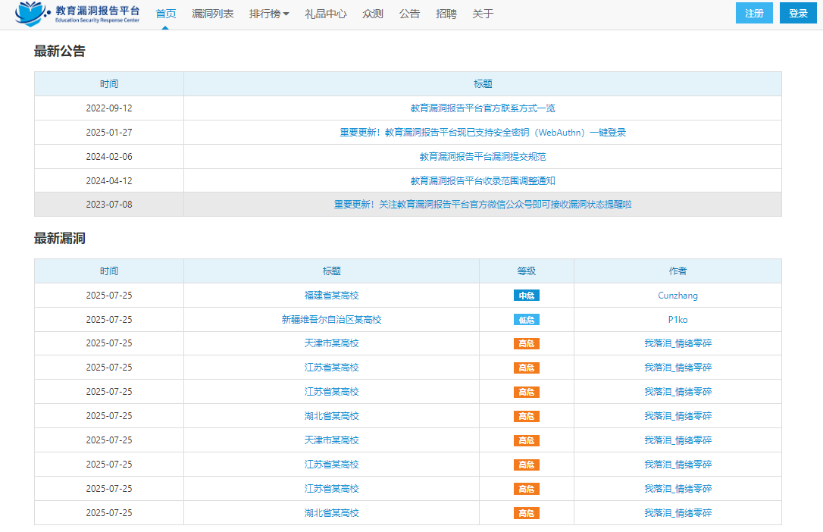Screen dimensions: 823x532
Task: Click the 作者 column header
Action: click(x=677, y=271)
